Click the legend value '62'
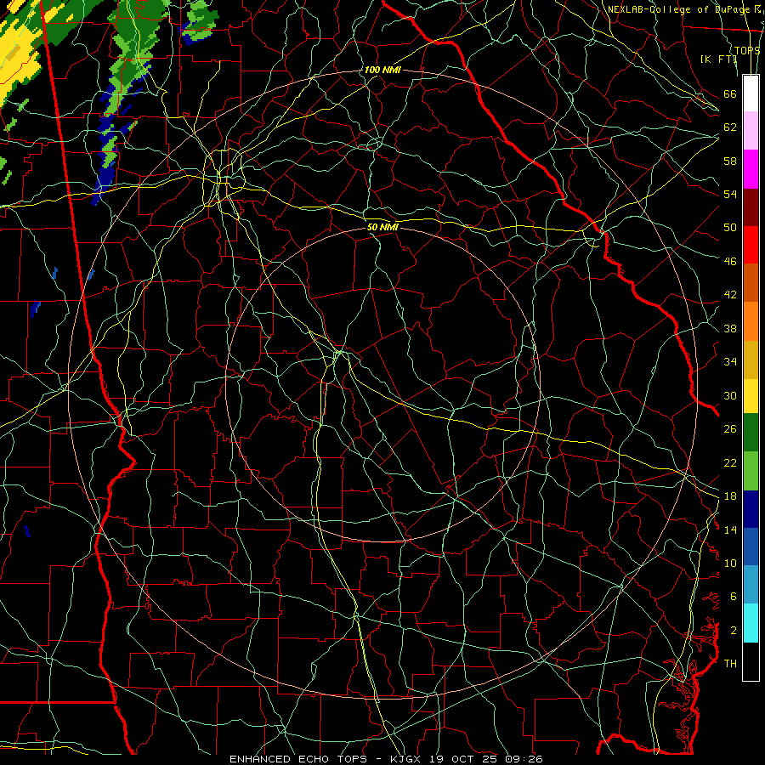 pyautogui.click(x=730, y=127)
